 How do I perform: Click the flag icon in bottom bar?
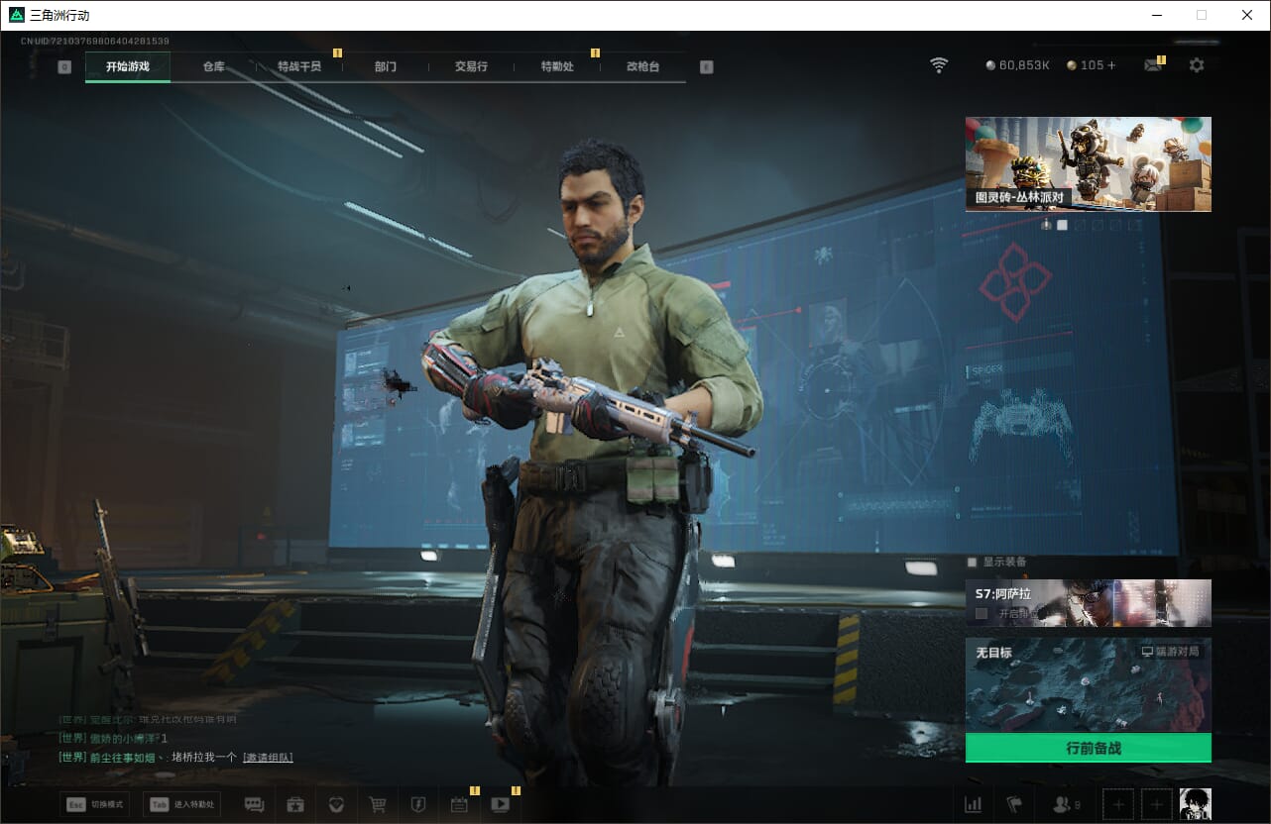[x=1014, y=805]
